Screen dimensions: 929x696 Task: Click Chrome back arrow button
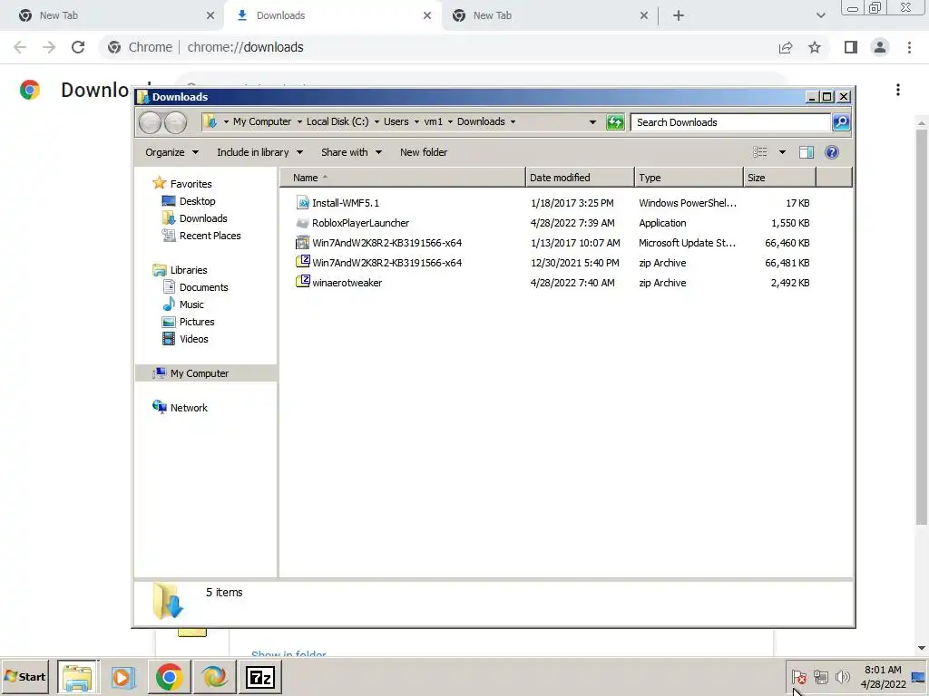[x=20, y=47]
